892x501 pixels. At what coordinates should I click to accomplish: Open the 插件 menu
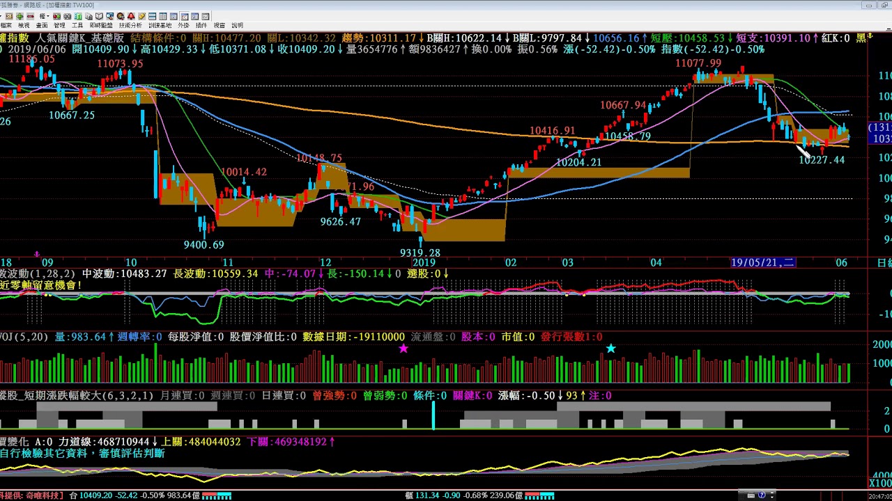point(201,25)
